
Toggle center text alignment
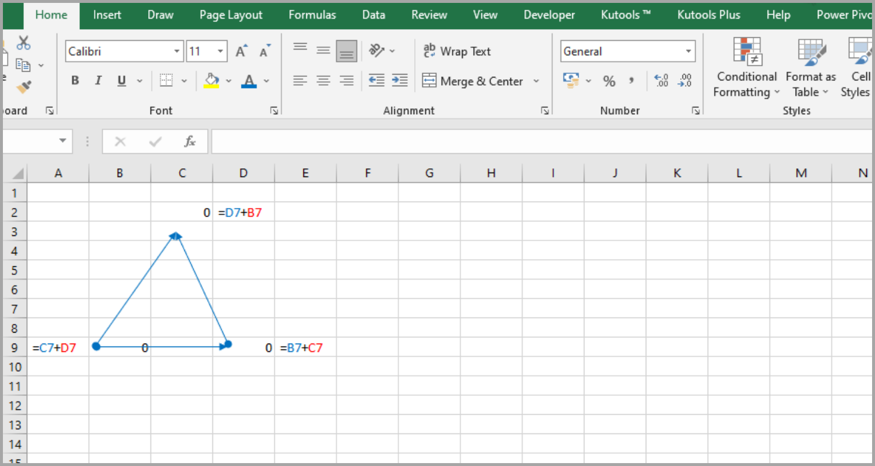click(323, 80)
